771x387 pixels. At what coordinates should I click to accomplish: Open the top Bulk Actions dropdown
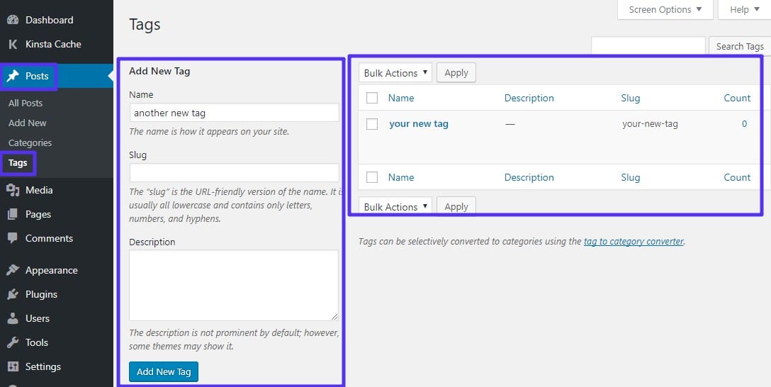point(395,73)
